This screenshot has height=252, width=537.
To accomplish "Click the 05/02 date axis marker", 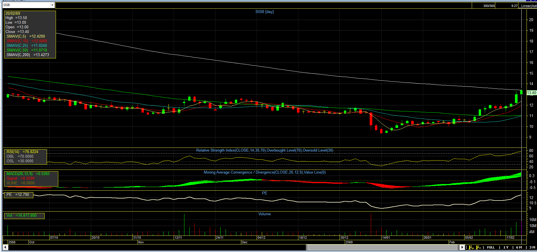I will click(469, 238).
